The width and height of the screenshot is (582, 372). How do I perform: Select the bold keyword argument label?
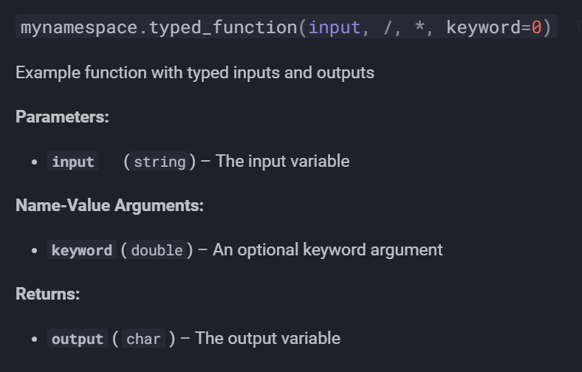pos(82,250)
